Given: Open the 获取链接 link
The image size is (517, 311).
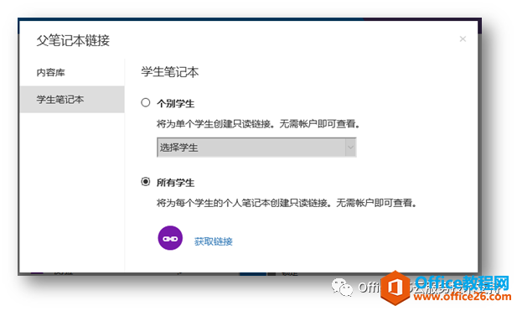Looking at the screenshot, I should [x=214, y=241].
